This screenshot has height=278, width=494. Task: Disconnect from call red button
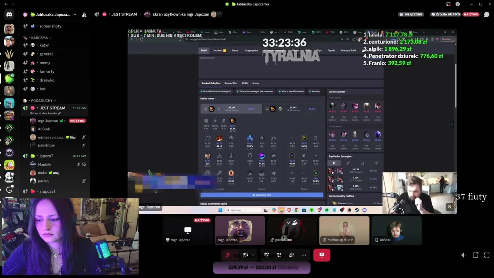coord(322,255)
